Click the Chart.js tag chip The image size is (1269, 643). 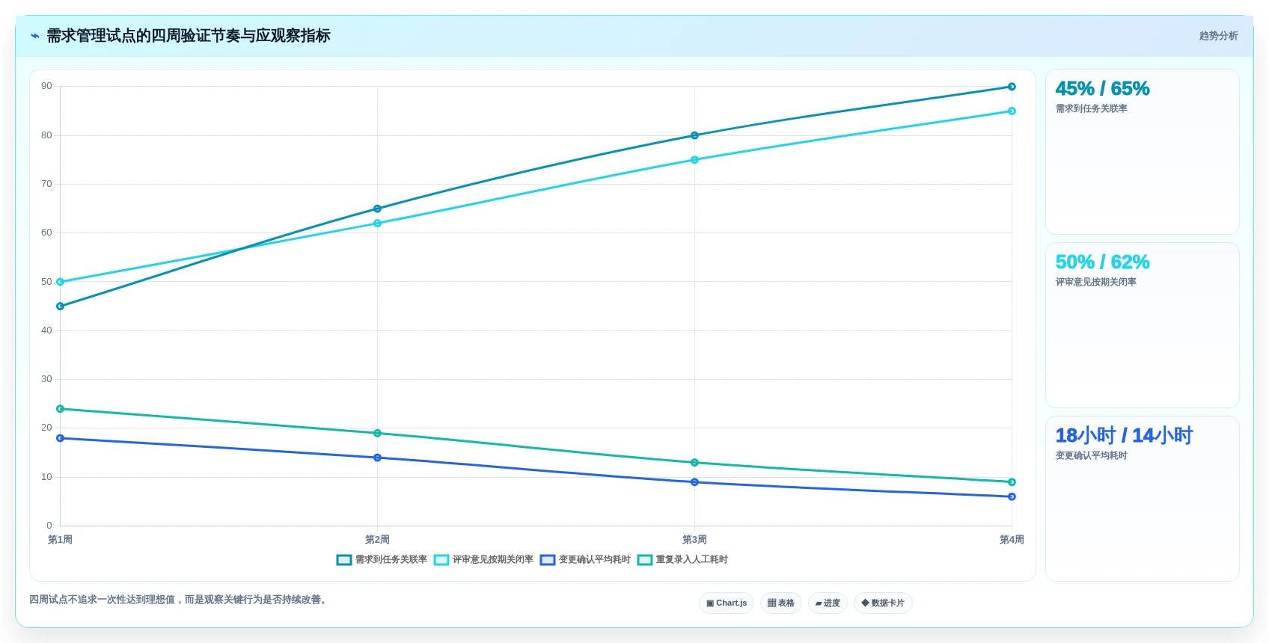pyautogui.click(x=727, y=603)
